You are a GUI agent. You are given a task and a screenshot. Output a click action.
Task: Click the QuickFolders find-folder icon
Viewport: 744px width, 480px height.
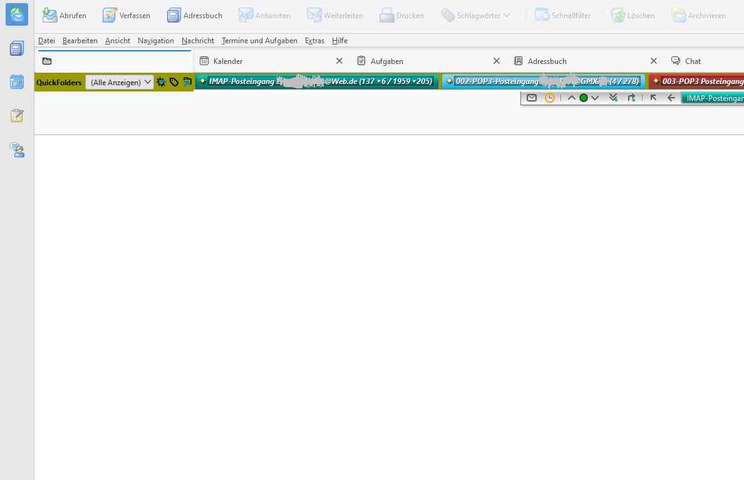[187, 82]
